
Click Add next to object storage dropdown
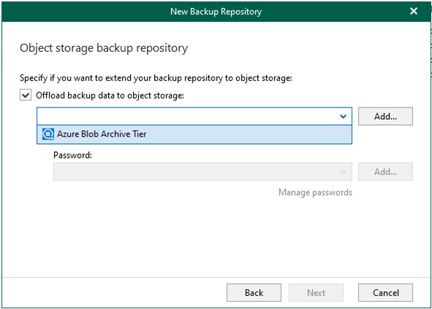[385, 116]
